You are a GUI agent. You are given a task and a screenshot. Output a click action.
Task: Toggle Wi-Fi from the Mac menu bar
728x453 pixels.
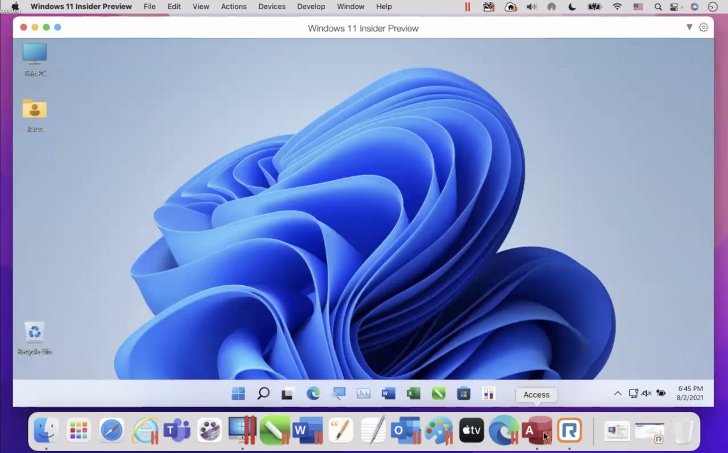point(617,7)
